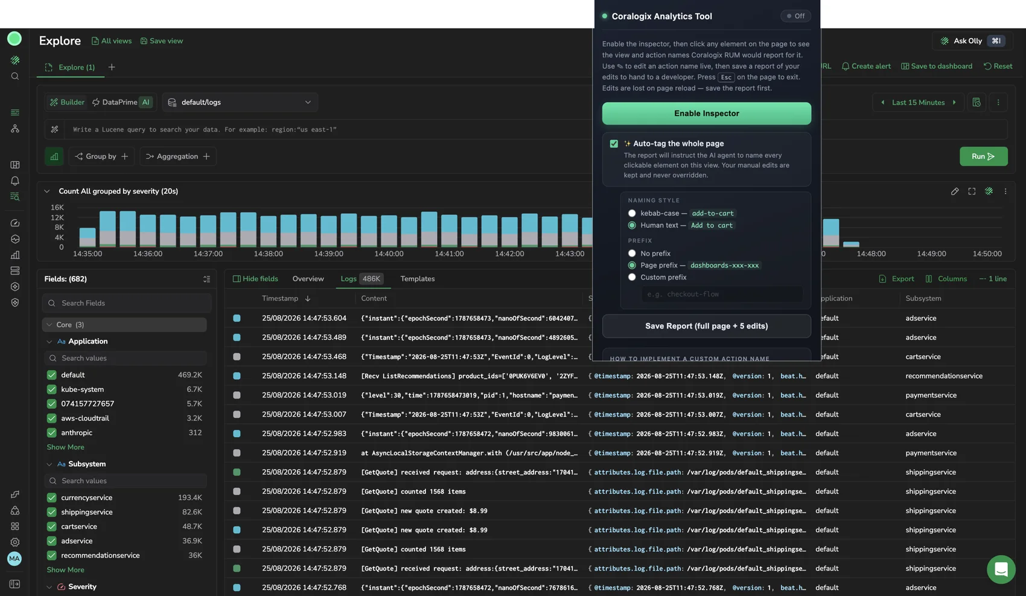This screenshot has height=596, width=1026.
Task: Open the chat support bubble
Action: [x=1001, y=569]
